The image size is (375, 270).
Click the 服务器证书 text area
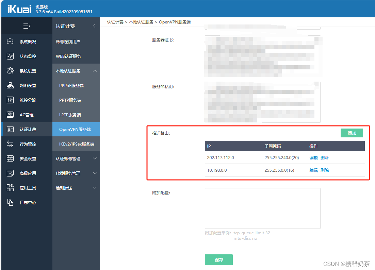(262, 56)
